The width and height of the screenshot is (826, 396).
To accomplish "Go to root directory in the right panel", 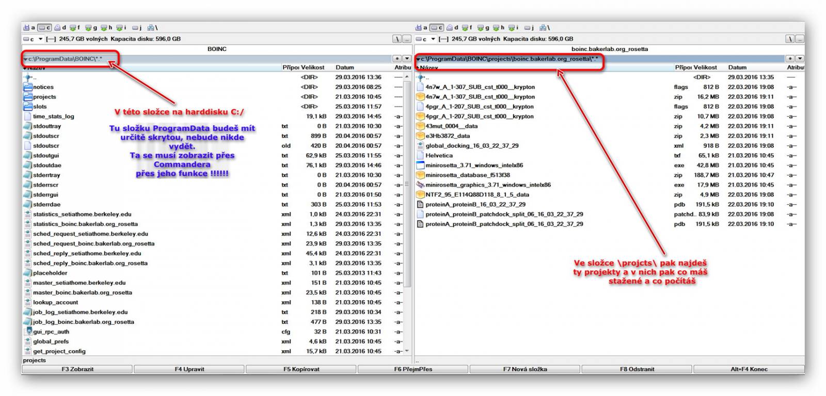I will click(x=790, y=39).
